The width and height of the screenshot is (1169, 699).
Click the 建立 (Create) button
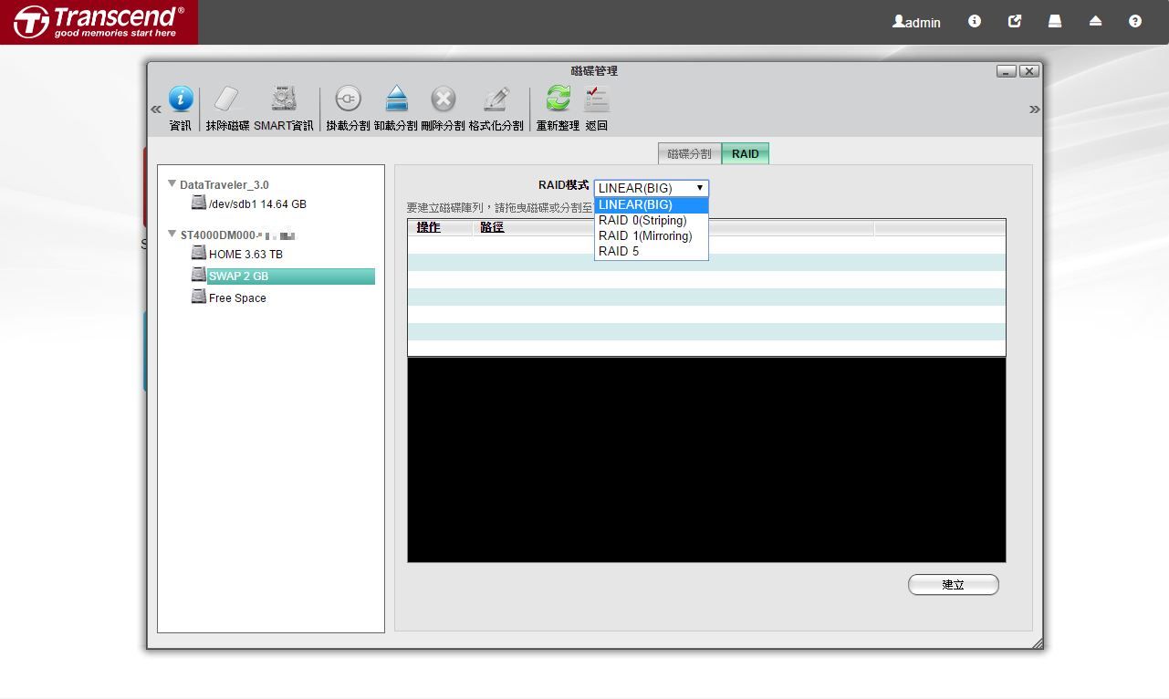[x=954, y=585]
